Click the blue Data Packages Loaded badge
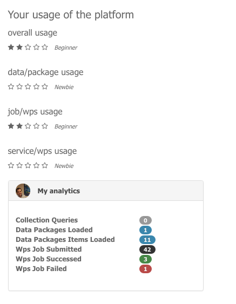Image resolution: width=236 pixels, height=304 pixels. pyautogui.click(x=145, y=230)
